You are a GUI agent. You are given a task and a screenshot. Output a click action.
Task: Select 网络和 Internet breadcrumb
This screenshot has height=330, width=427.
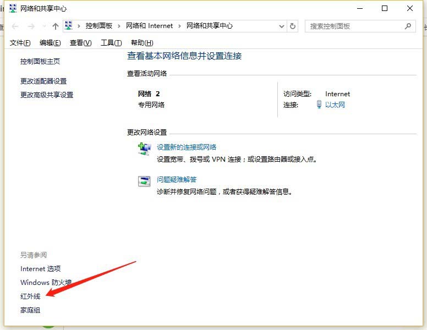(149, 26)
